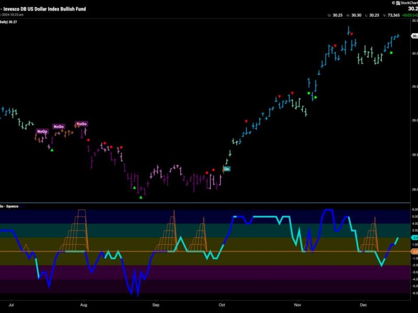The image size is (418, 313).
Task: Click the (Daily) 30.27 price legend
Action: [8, 22]
